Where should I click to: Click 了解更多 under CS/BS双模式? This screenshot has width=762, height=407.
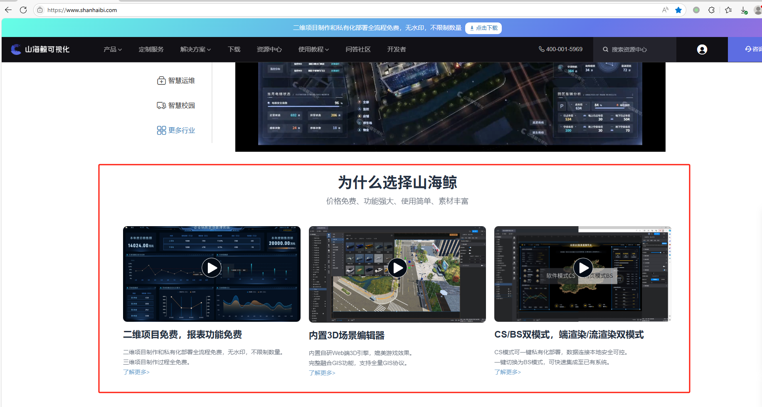pyautogui.click(x=508, y=372)
